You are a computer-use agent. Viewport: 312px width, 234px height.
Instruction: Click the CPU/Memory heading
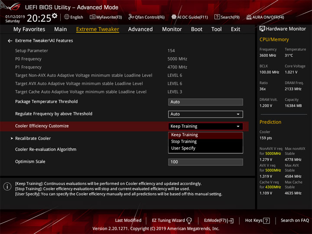coord(274,39)
